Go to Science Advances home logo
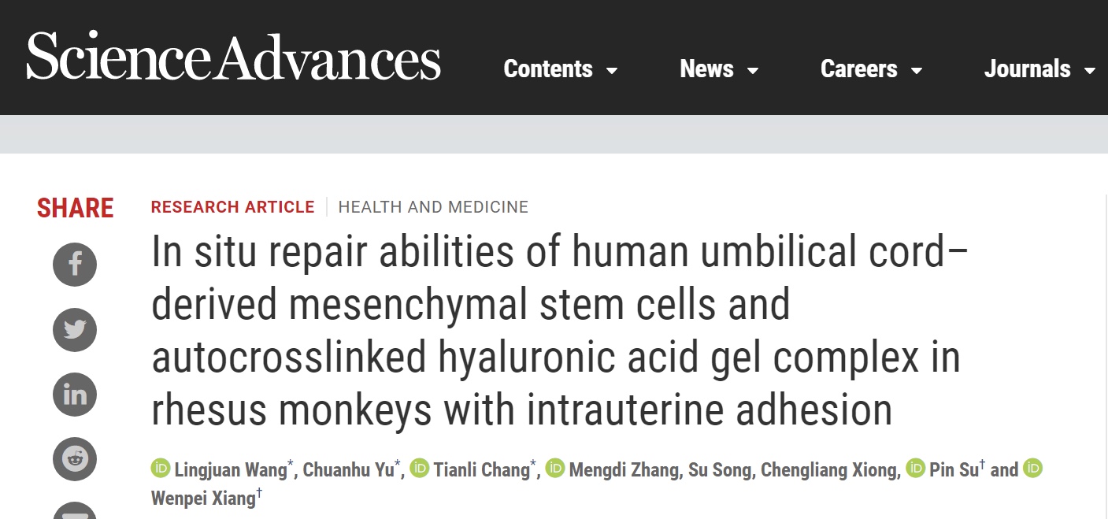The height and width of the screenshot is (519, 1108). pos(233,57)
